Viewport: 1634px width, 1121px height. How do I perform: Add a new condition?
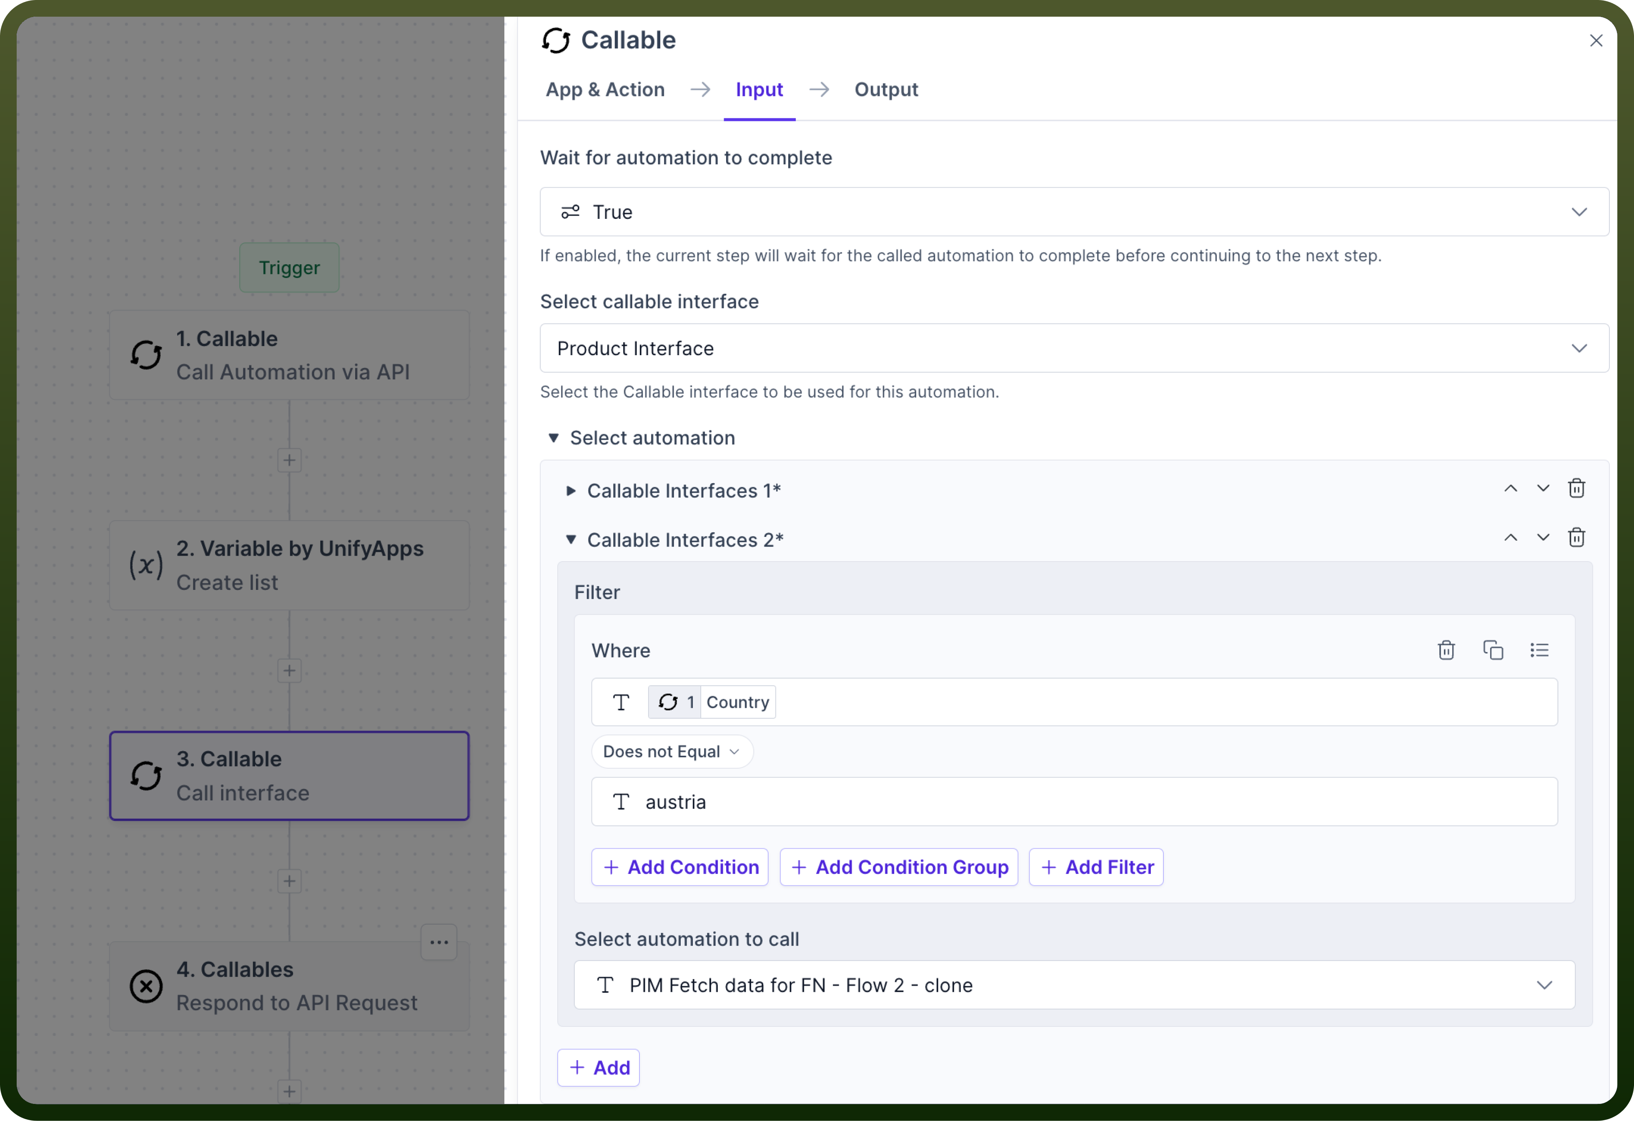coord(679,866)
